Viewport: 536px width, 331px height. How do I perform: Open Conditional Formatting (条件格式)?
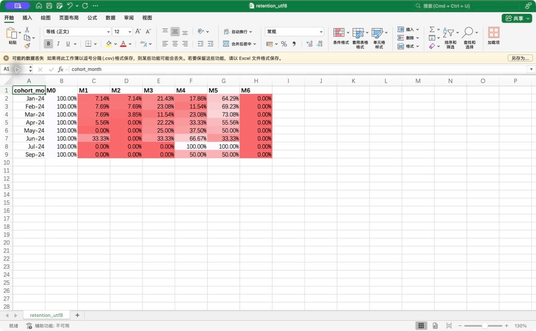341,37
